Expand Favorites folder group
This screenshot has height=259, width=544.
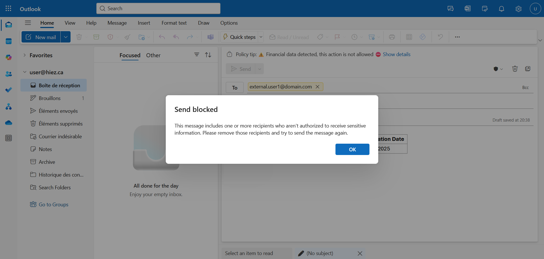point(25,55)
